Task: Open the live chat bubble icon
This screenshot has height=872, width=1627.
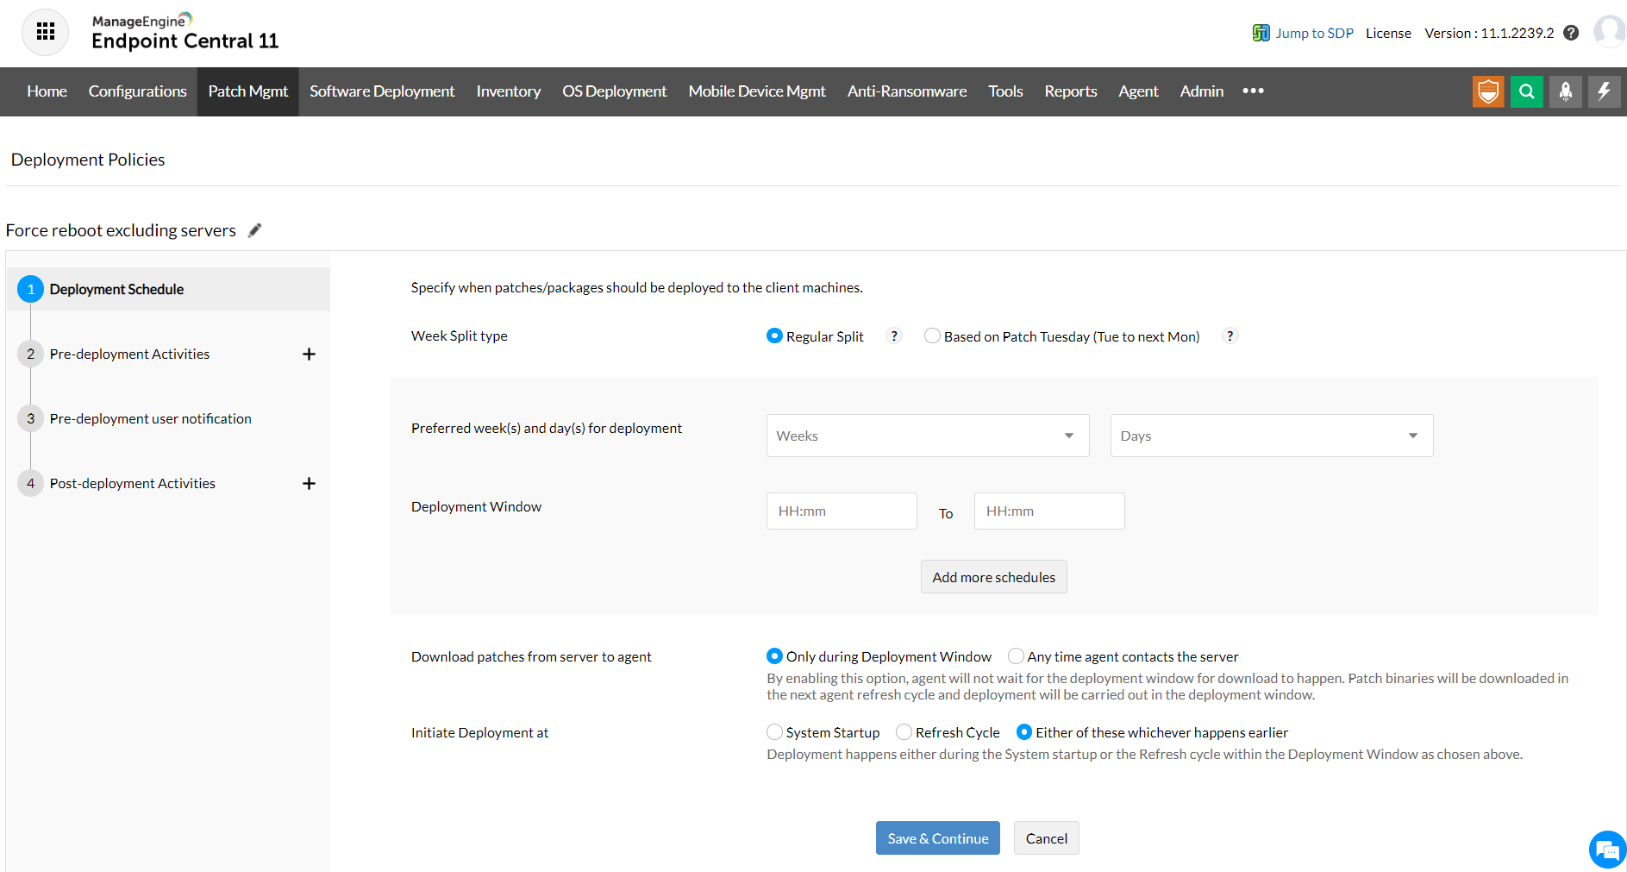Action: [1607, 850]
